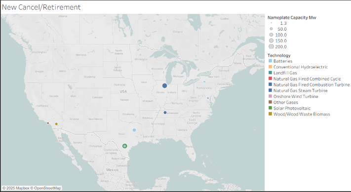
Task: Click the Batteries legend color swatch
Action: tap(270, 61)
